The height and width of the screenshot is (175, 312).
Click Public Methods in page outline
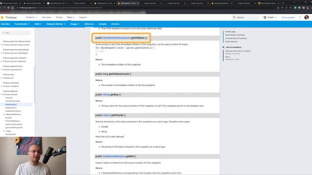pyautogui.click(x=231, y=42)
